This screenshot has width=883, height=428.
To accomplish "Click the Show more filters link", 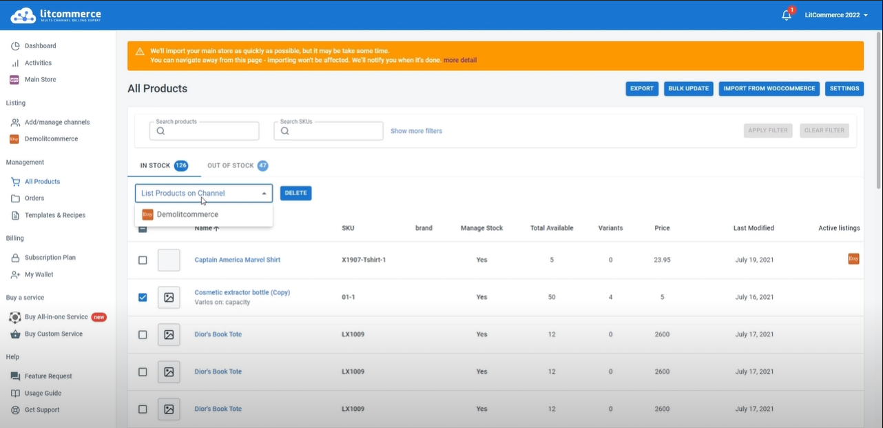I will point(416,131).
